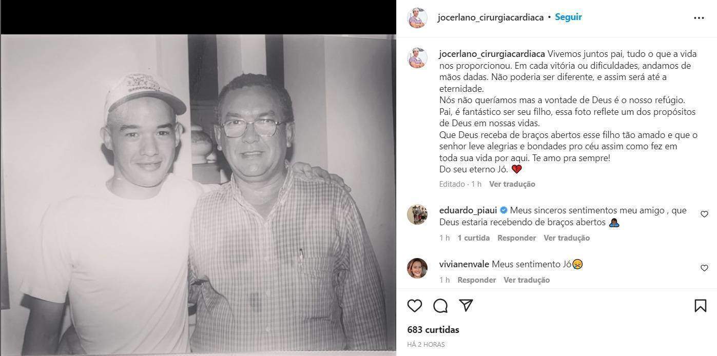717x356 pixels.
Task: Translate vivianenvale's comment
Action: pos(527,280)
